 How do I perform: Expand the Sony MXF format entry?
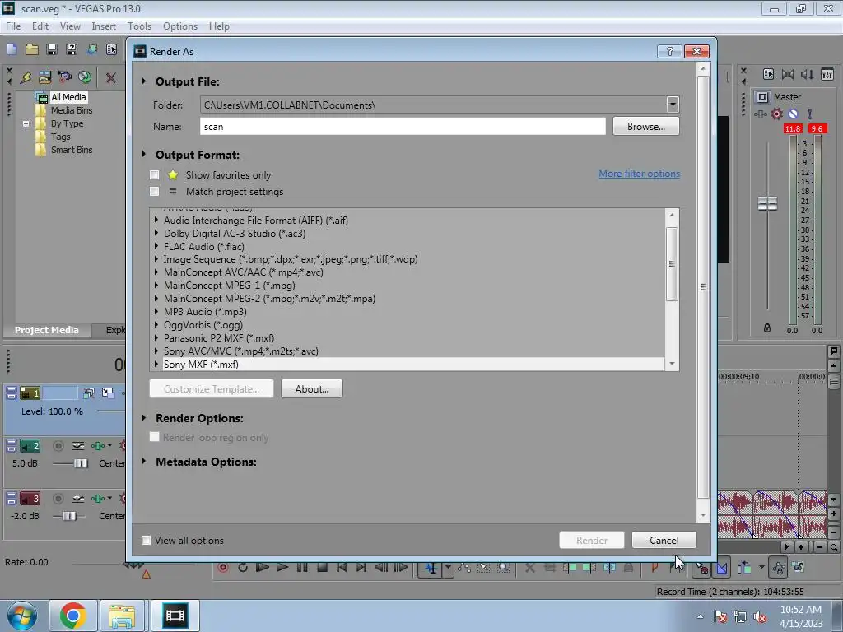tap(156, 364)
